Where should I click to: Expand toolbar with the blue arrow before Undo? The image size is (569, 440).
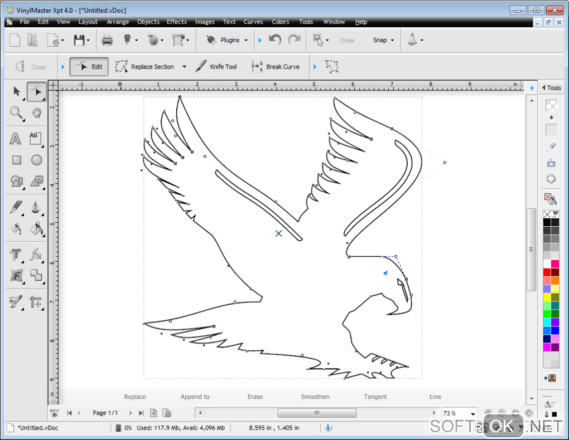point(260,40)
